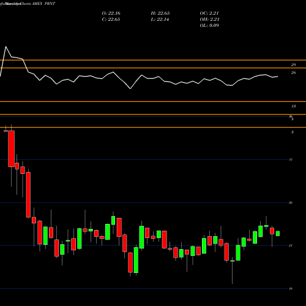Click the last green candle on the chart
This screenshot has width=306, height=306.
tap(278, 233)
